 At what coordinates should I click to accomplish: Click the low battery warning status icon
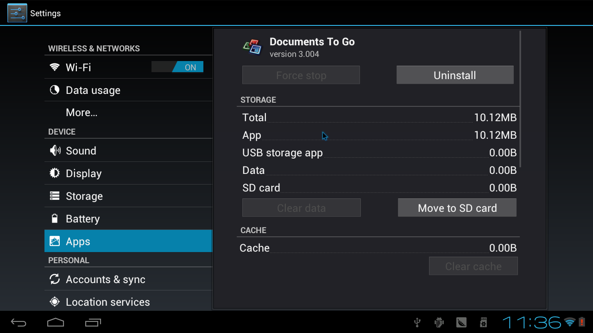point(582,322)
